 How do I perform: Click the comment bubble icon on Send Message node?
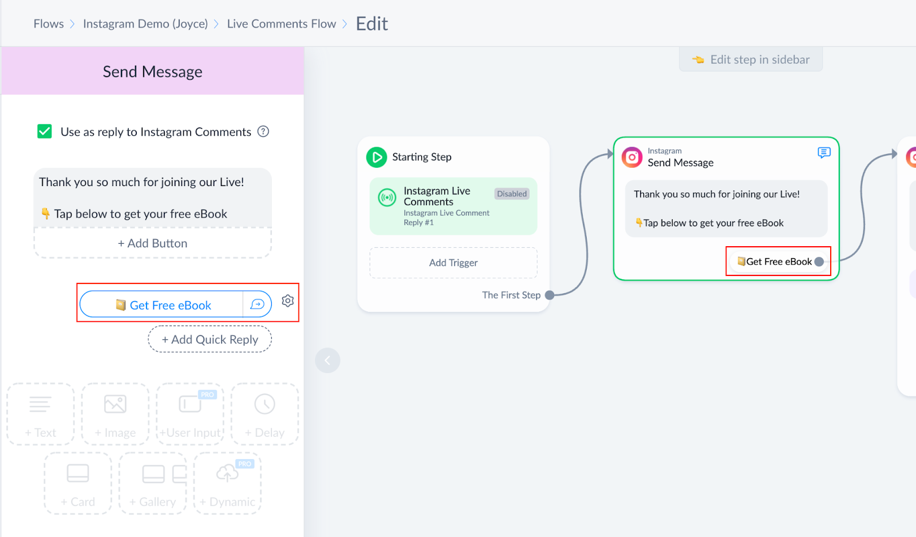[823, 153]
